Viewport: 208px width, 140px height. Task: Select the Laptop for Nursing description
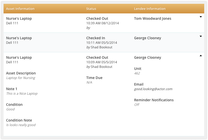coord(21,78)
